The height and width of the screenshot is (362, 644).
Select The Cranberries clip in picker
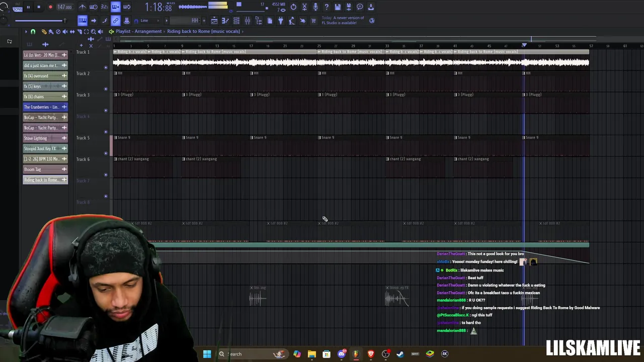coord(45,107)
